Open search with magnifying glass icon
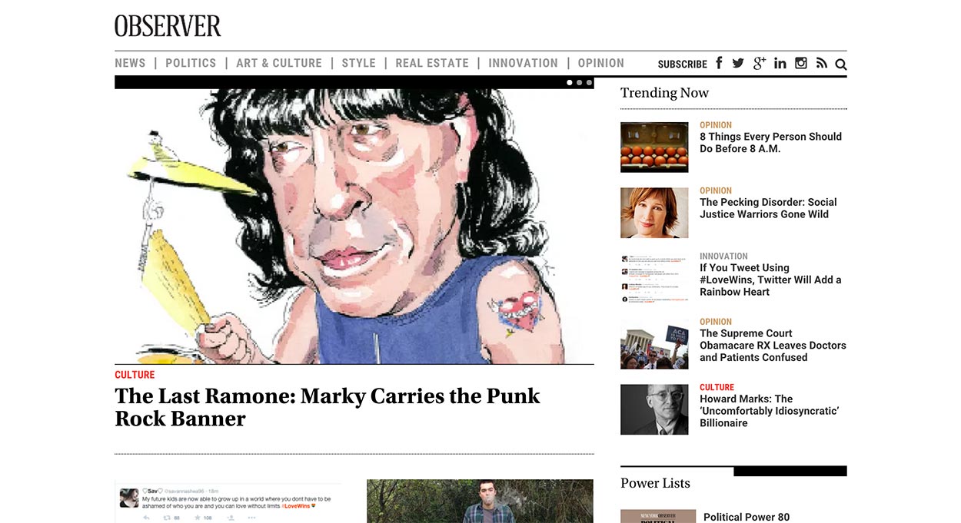This screenshot has height=523, width=961. click(841, 65)
